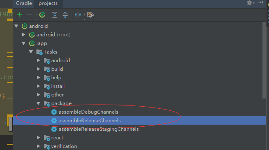Image resolution: width=269 pixels, height=150 pixels.
Task: Expand all nodes in the tree
Action: (55, 15)
